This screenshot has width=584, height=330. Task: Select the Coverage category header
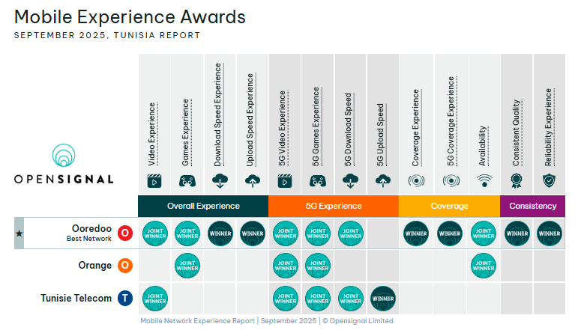[x=450, y=206]
